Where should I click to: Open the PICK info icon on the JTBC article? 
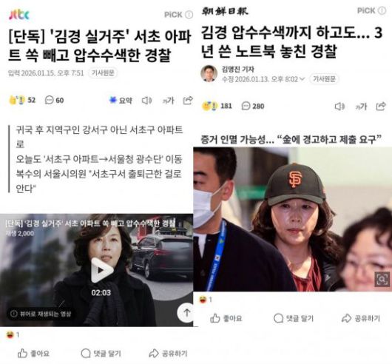(x=189, y=15)
